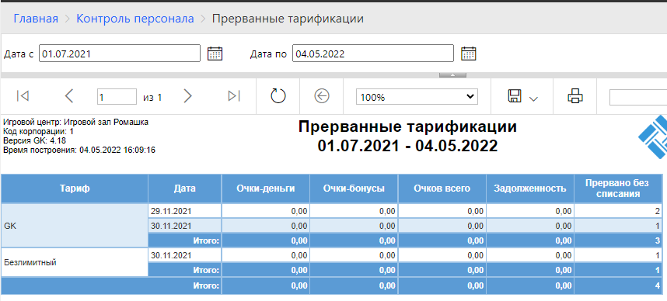
Task: Focus the 'Дата по' date field
Action: 373,54
